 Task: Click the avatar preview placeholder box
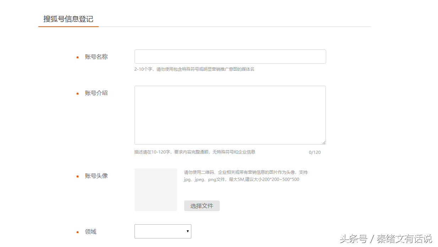pos(155,190)
